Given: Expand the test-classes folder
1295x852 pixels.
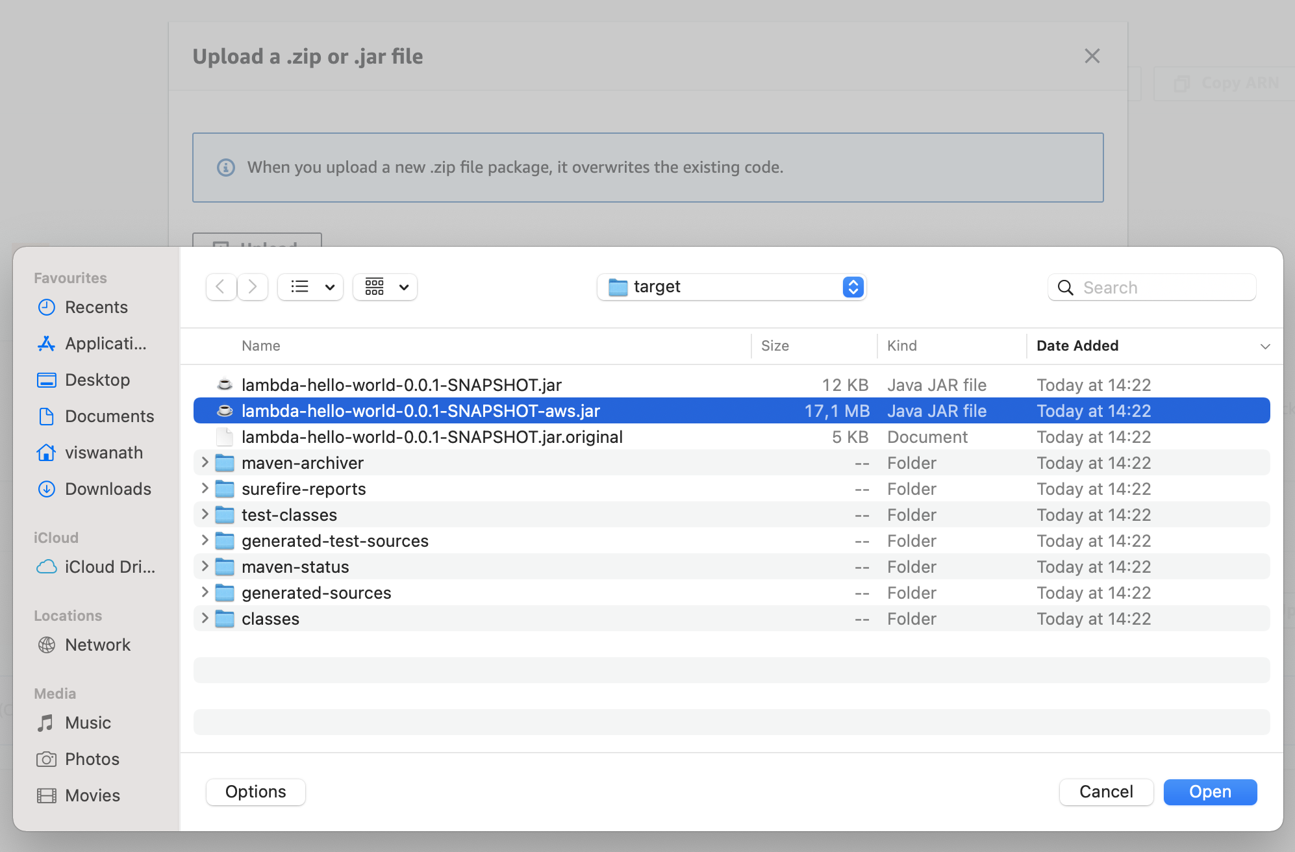Looking at the screenshot, I should [205, 514].
